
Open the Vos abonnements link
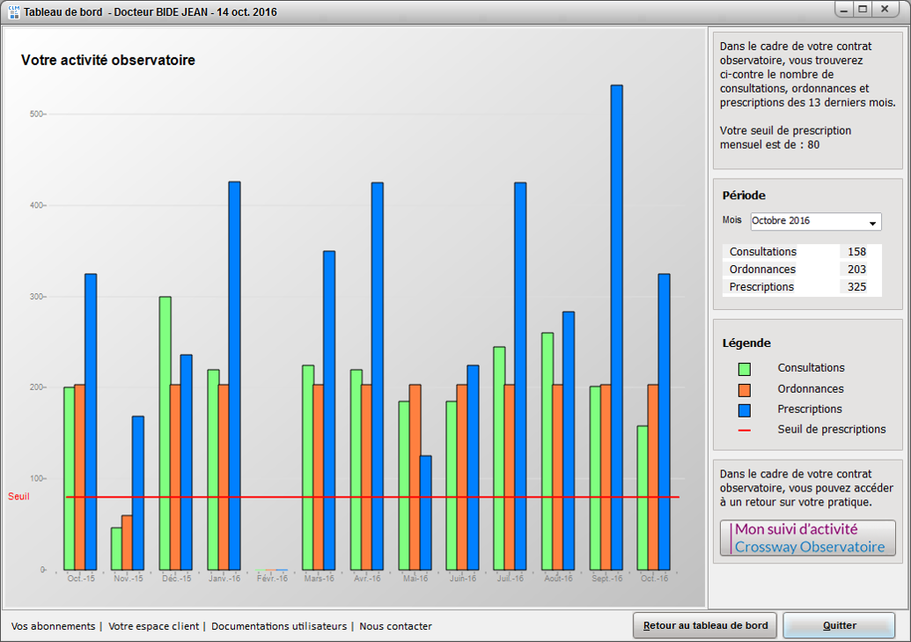click(x=53, y=626)
